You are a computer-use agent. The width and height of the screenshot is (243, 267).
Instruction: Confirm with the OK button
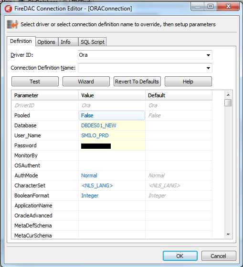(180, 256)
